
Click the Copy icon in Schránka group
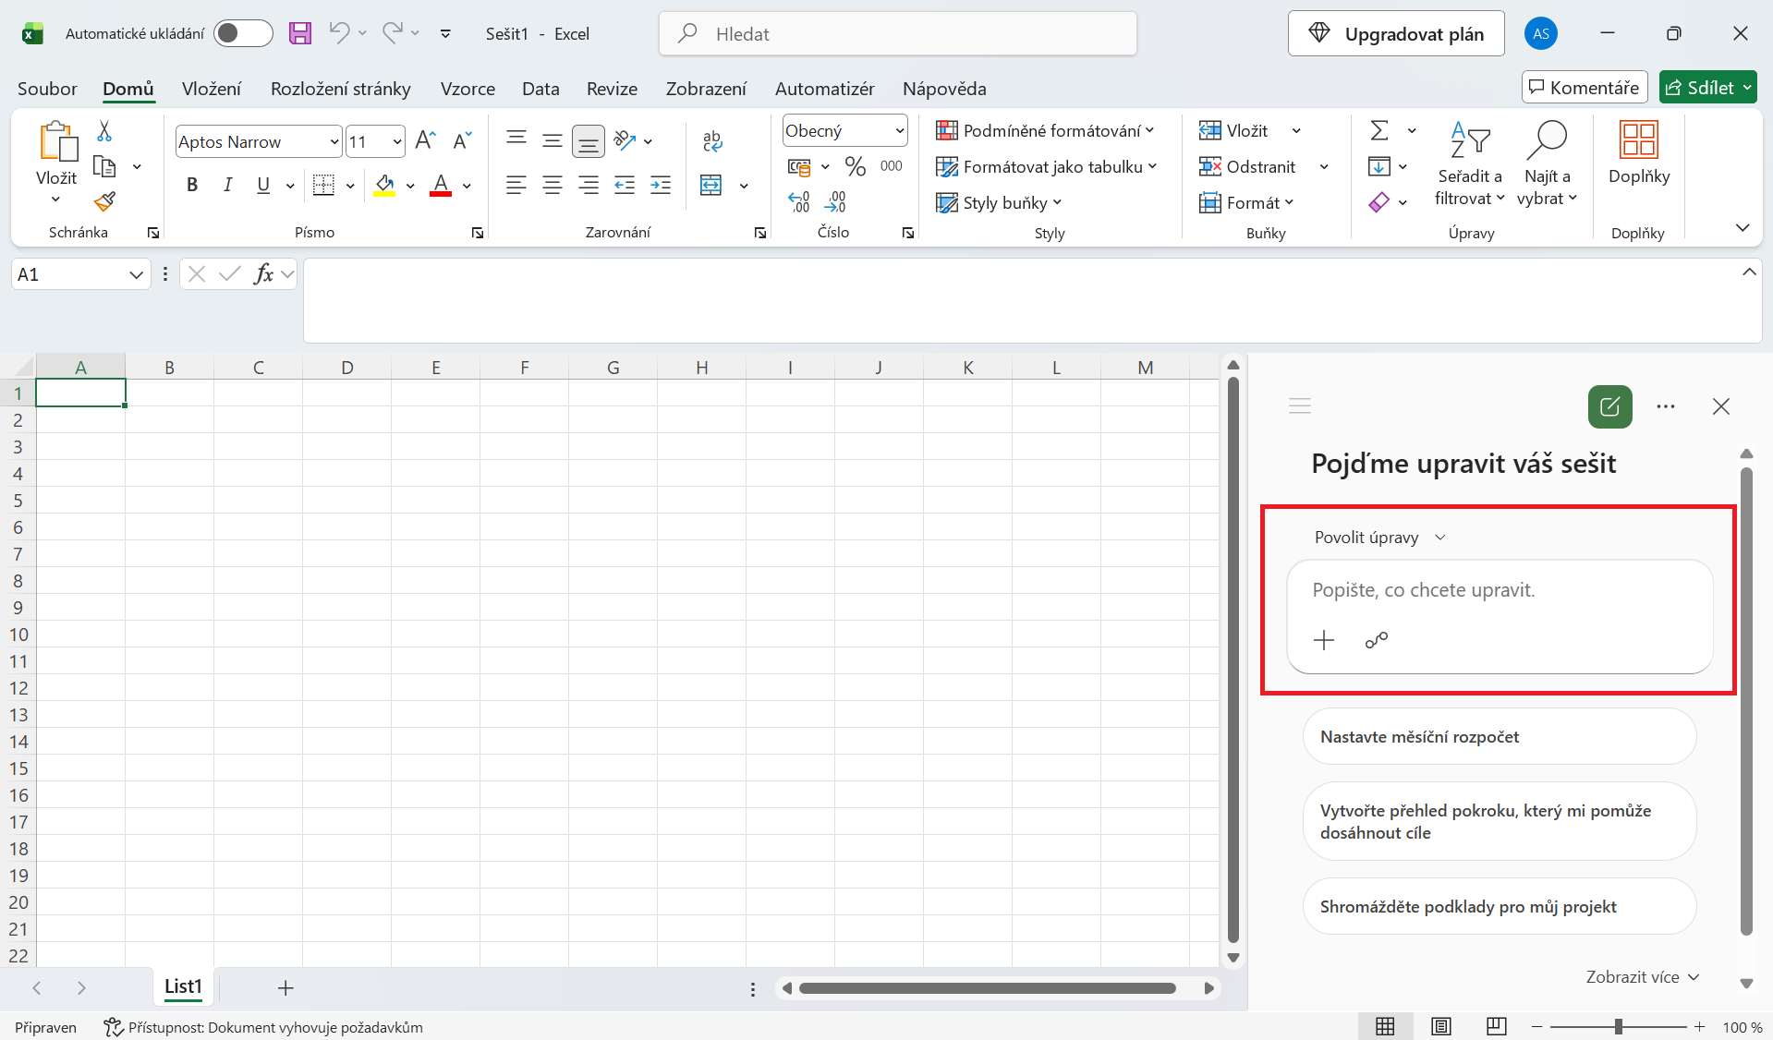[105, 166]
